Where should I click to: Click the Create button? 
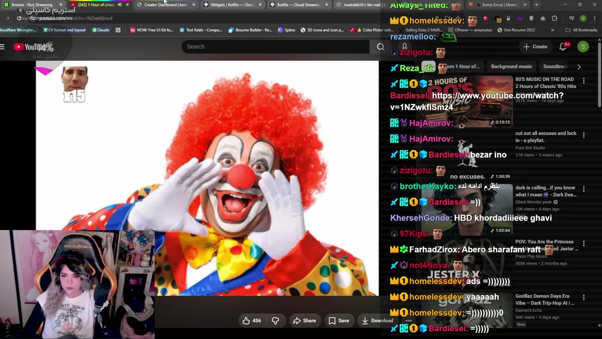(x=535, y=47)
